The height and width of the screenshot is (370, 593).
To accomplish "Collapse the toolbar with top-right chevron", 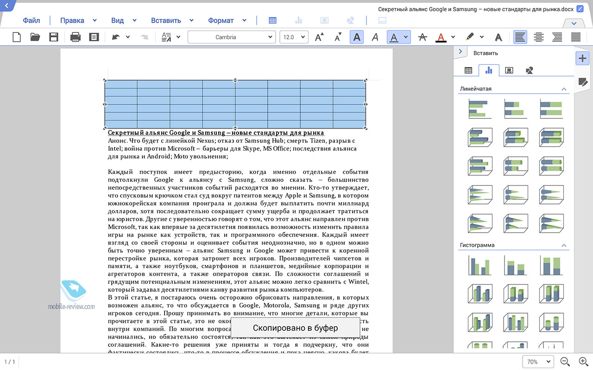I will (574, 23).
